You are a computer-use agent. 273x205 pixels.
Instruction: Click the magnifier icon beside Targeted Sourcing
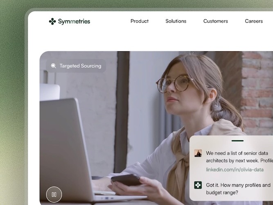pos(54,66)
